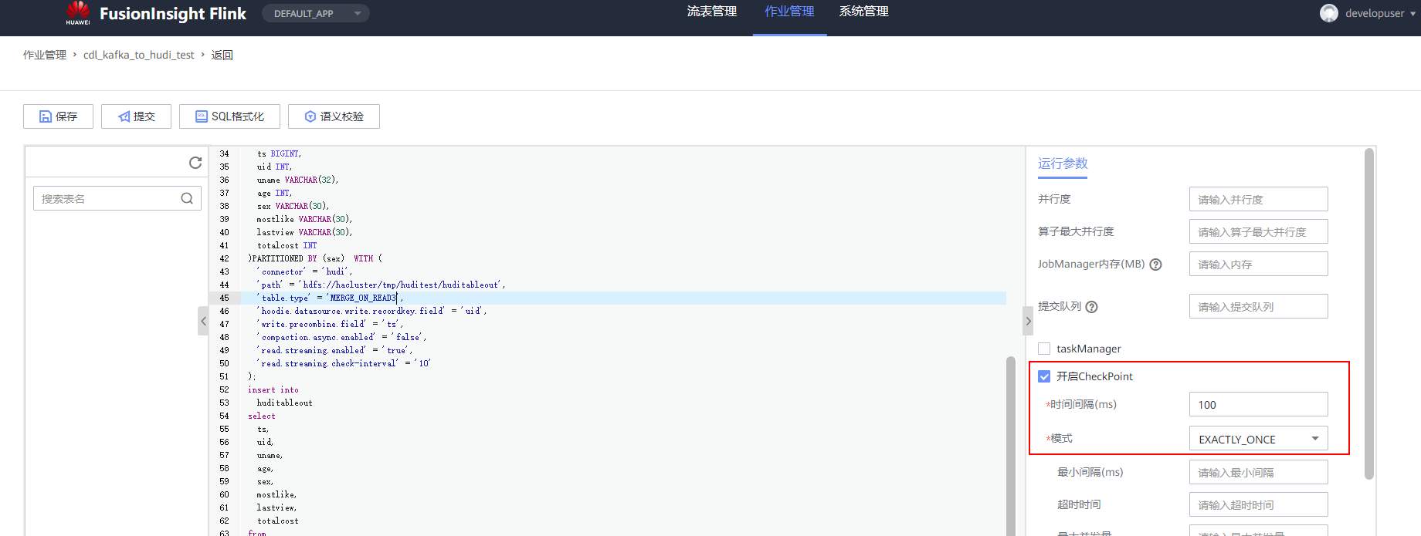Click the hdfs path line 44 in editor
The width and height of the screenshot is (1421, 536).
381,285
